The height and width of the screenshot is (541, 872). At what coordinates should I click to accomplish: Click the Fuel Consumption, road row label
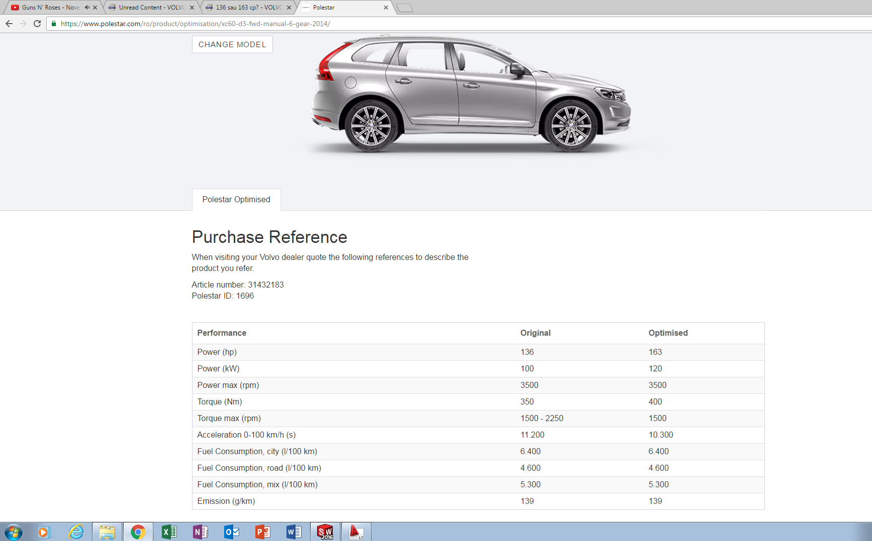[x=259, y=468]
